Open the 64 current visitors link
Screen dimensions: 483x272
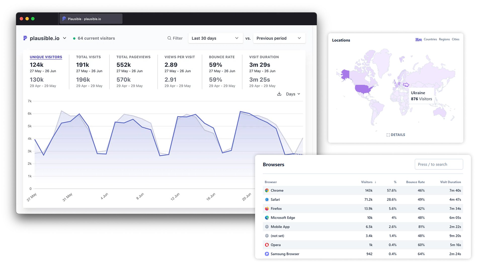pyautogui.click(x=96, y=38)
